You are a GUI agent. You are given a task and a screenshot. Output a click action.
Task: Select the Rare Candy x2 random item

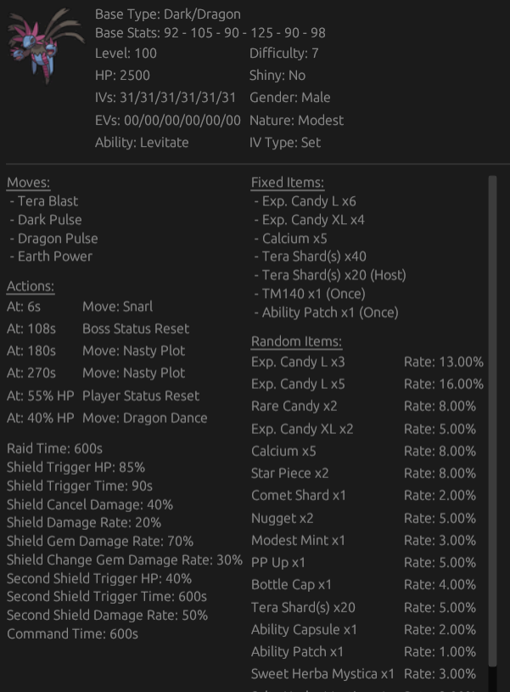pos(294,406)
